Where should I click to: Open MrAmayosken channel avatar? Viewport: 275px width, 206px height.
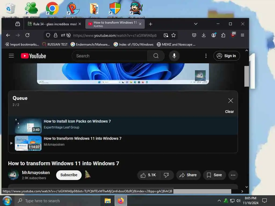tap(13, 175)
